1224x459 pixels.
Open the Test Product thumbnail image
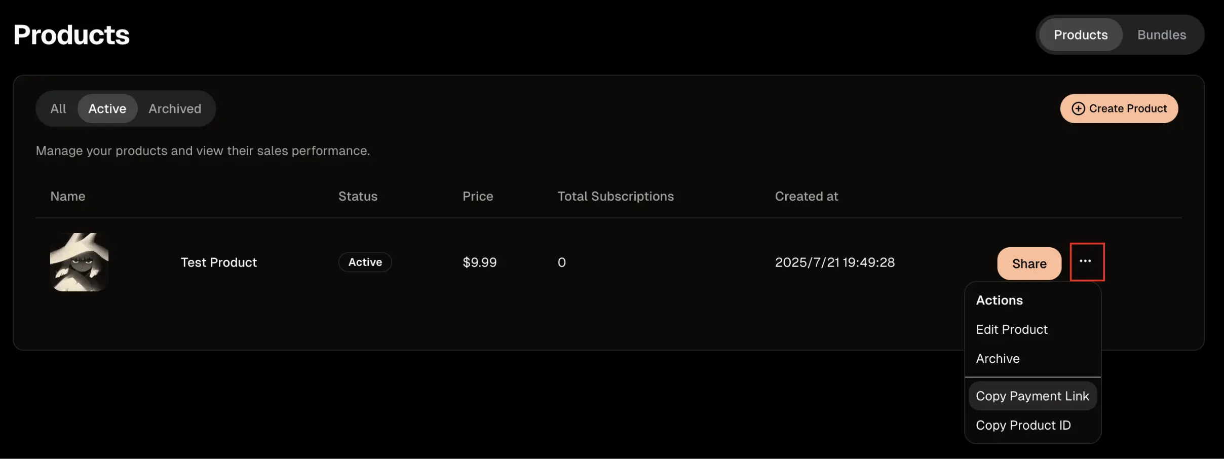(x=80, y=262)
